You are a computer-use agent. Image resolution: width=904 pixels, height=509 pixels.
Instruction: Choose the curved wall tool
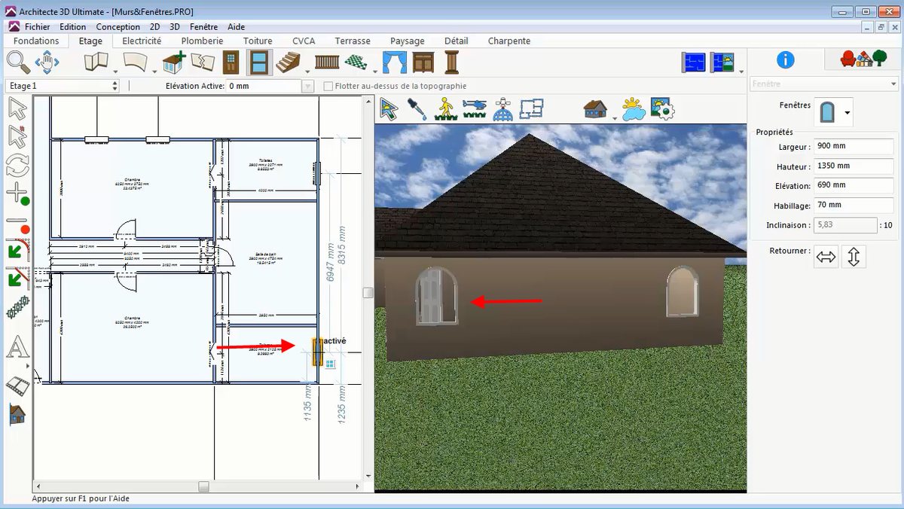134,62
